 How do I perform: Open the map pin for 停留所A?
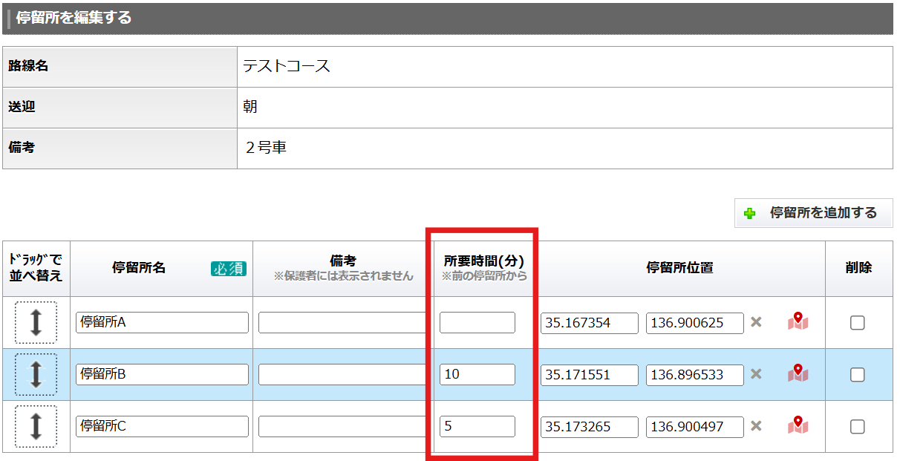click(x=798, y=321)
